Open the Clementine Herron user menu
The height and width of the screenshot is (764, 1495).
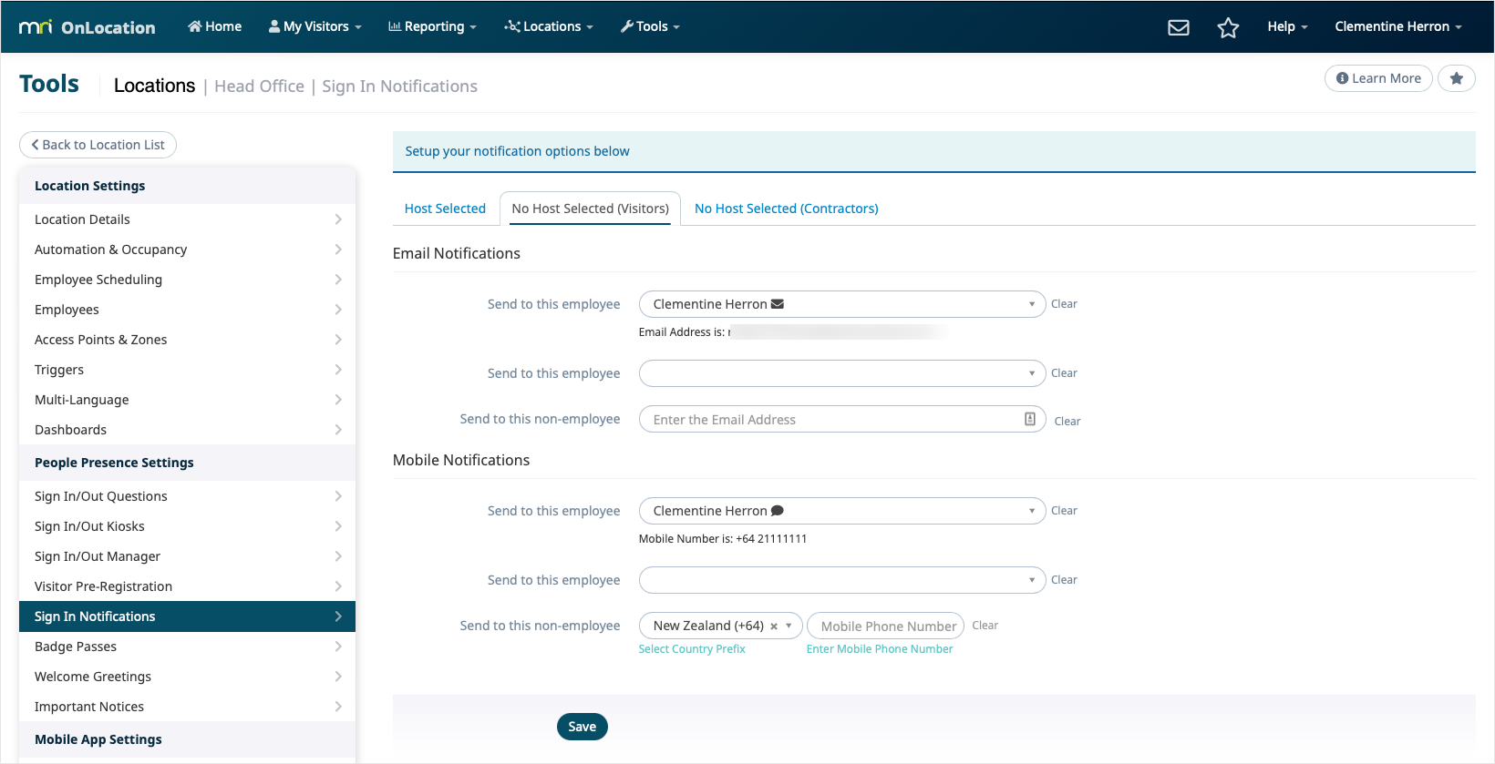(x=1398, y=26)
